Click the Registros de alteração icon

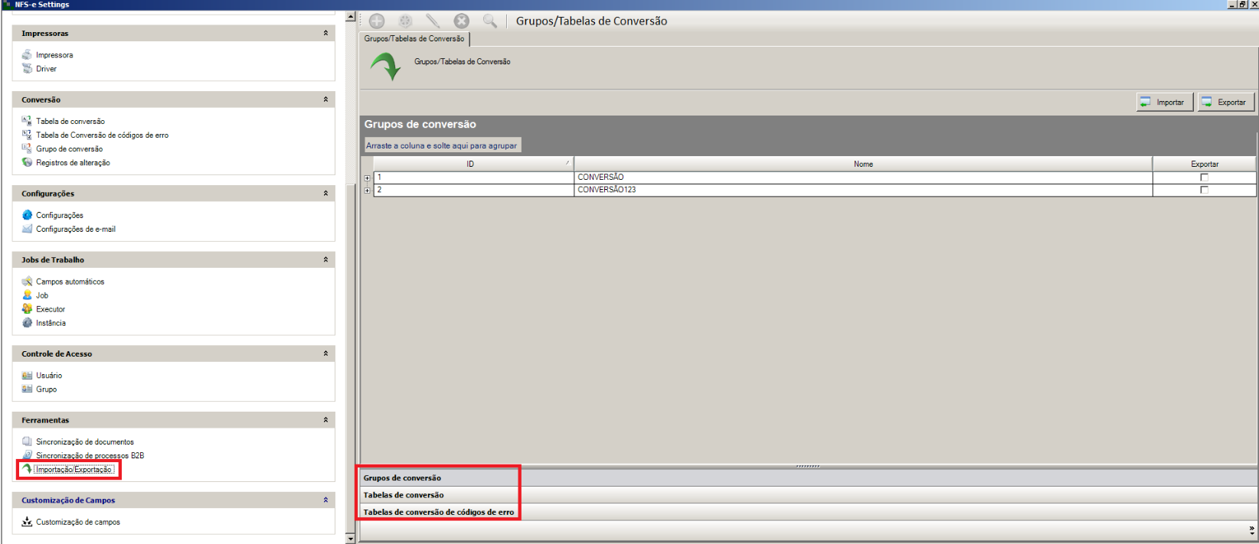pyautogui.click(x=27, y=162)
